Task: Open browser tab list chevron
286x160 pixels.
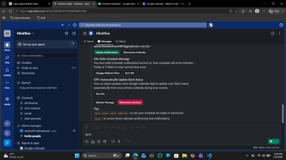Action: (4, 4)
